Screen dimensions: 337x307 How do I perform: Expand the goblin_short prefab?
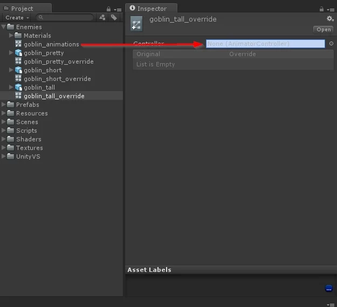coord(11,70)
